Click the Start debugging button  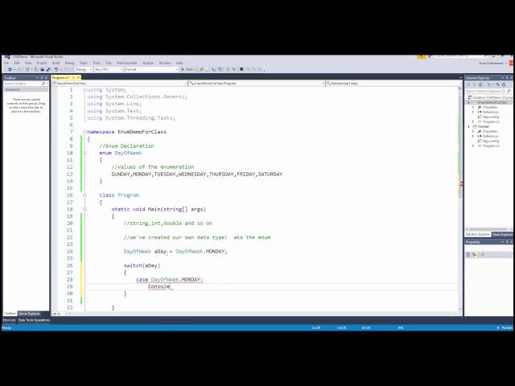coord(187,69)
